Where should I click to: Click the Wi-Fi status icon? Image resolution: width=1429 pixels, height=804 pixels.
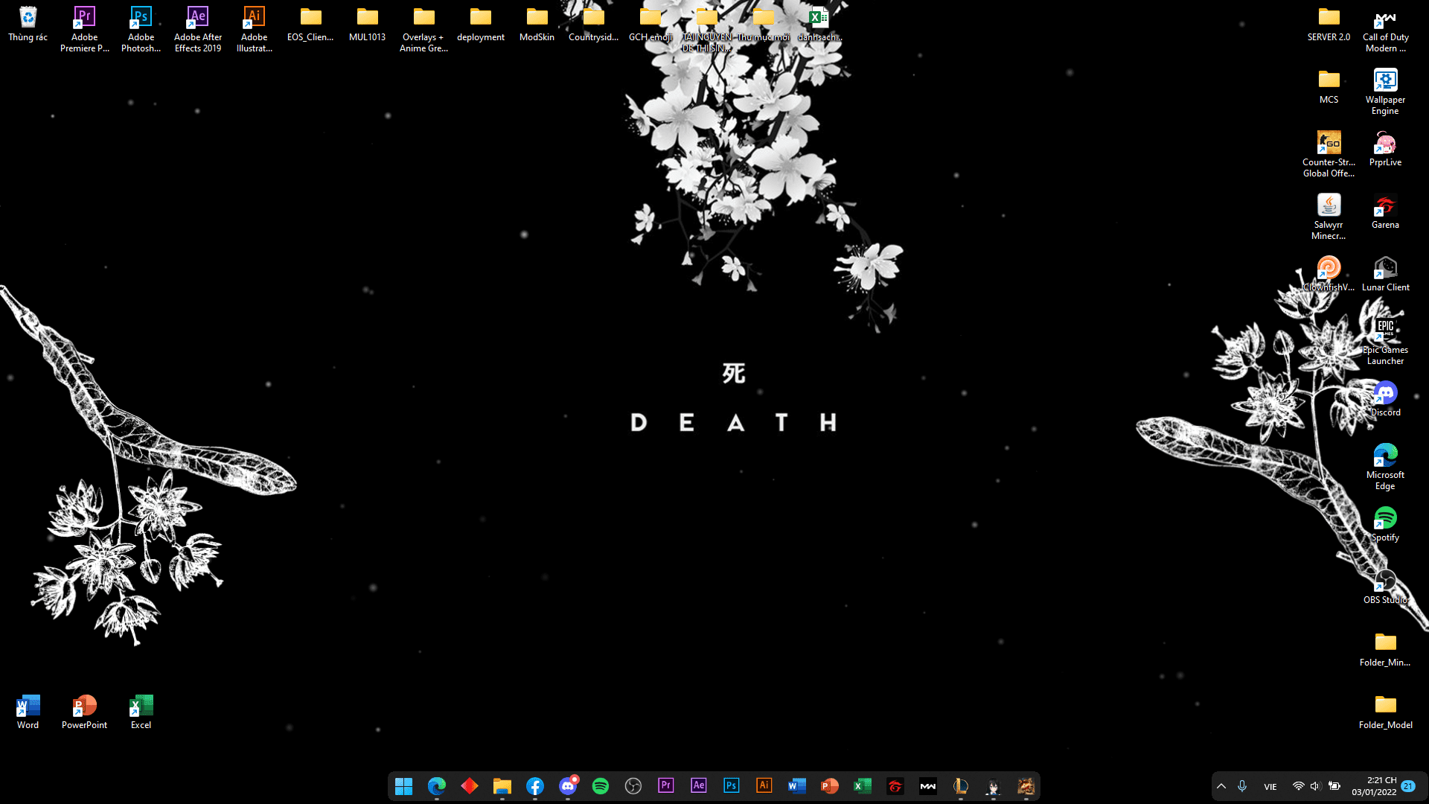coord(1299,785)
